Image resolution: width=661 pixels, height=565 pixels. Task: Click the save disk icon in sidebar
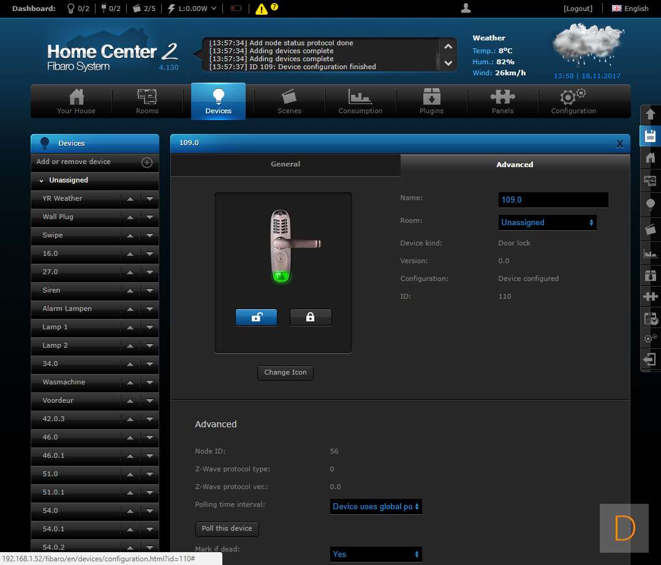coord(650,136)
